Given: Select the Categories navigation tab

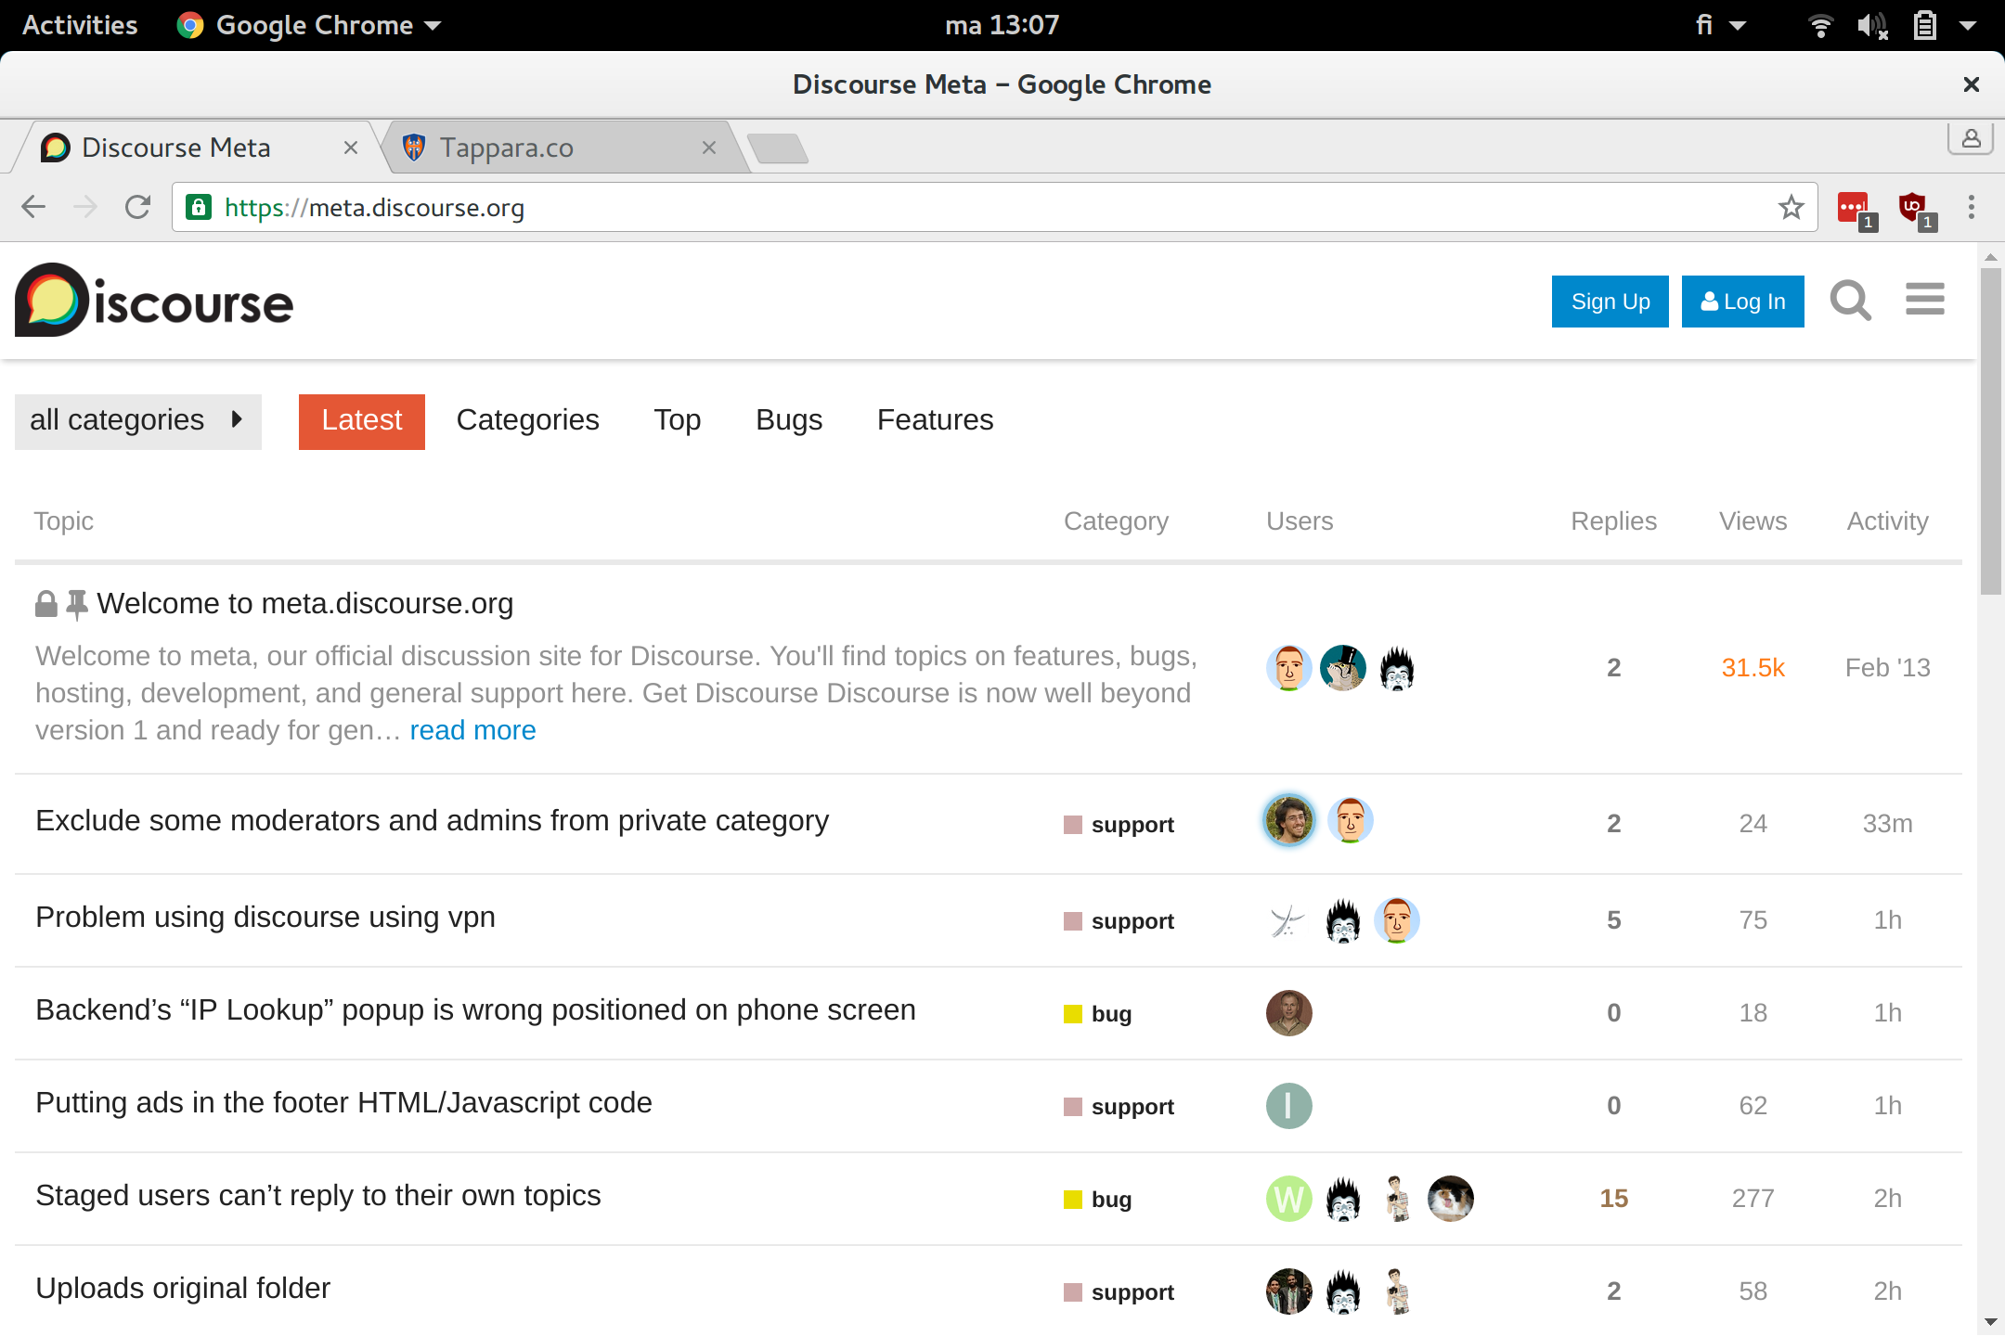Looking at the screenshot, I should pos(527,420).
